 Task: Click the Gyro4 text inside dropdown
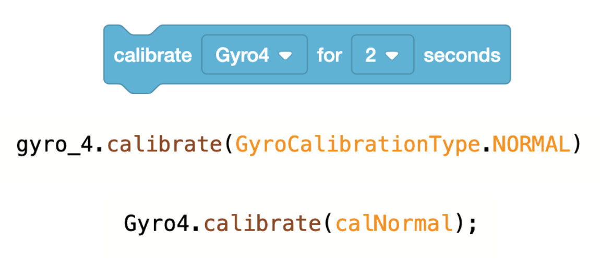[x=242, y=55]
